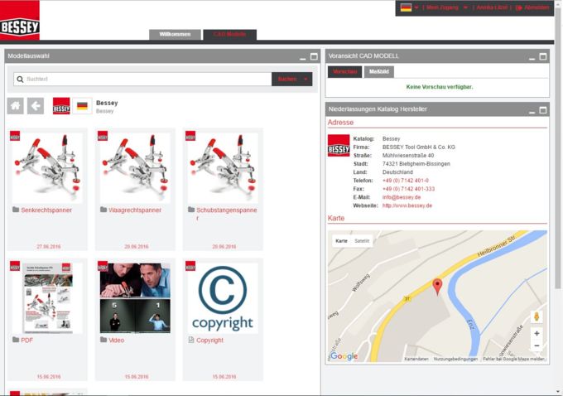Image resolution: width=563 pixels, height=396 pixels.
Task: Go to home catalog via house icon
Action: [16, 106]
